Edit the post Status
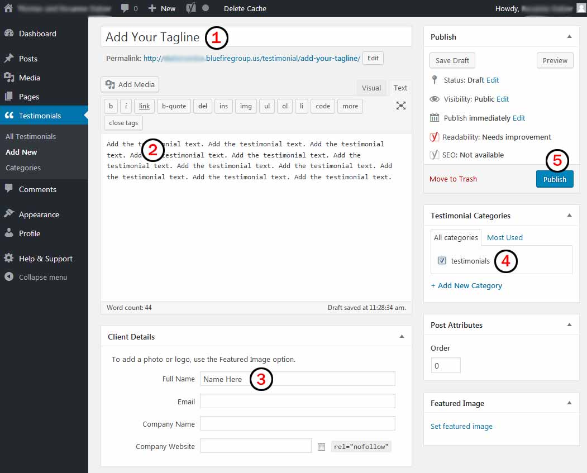This screenshot has height=473, width=587. coord(492,80)
